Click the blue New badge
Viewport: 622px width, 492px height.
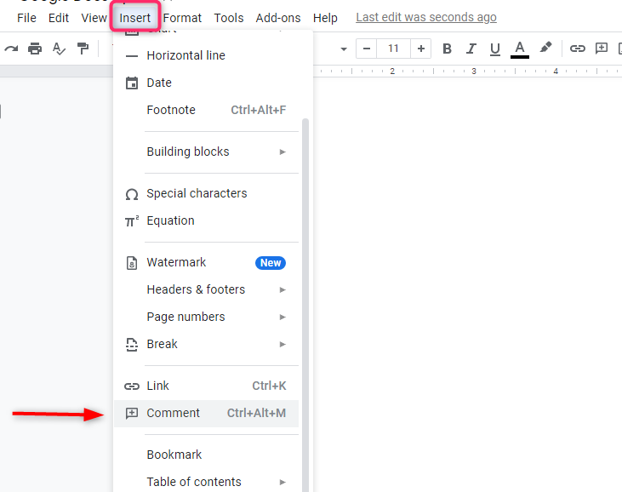pos(271,263)
